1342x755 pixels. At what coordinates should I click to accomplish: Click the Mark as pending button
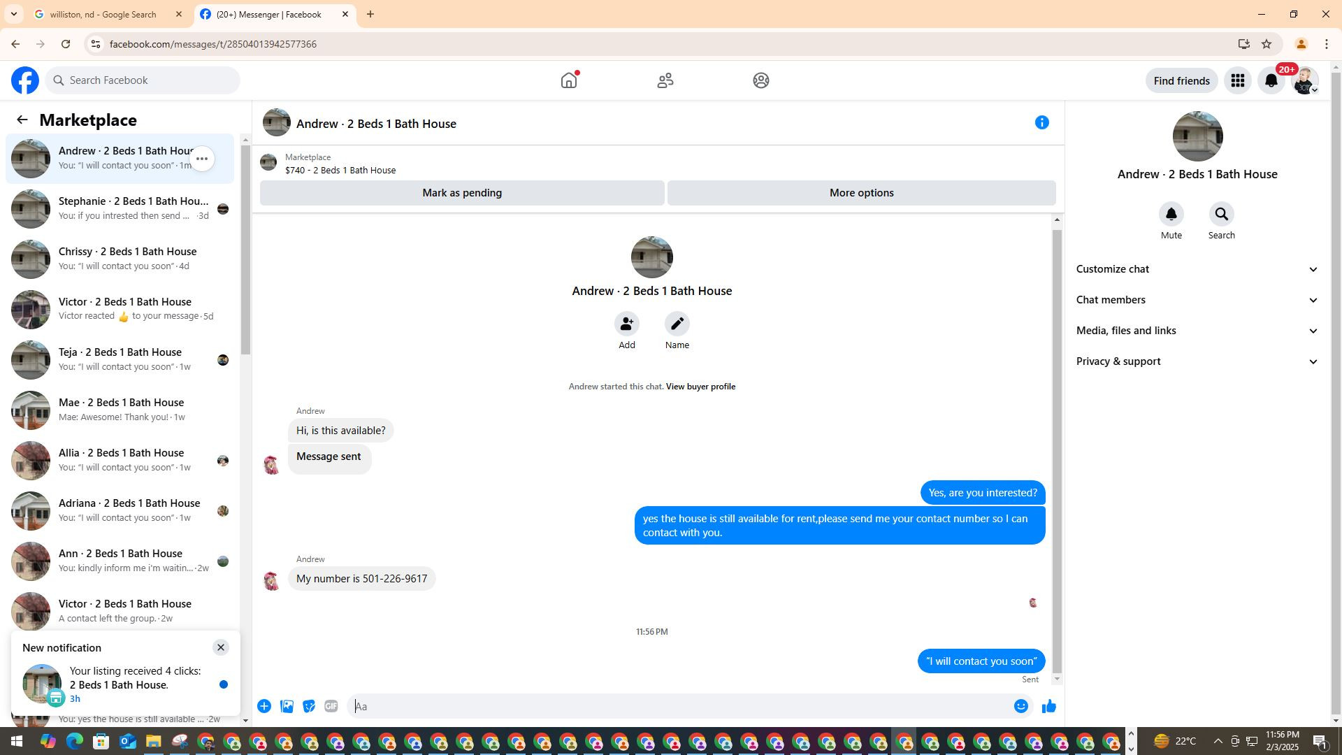coord(462,193)
